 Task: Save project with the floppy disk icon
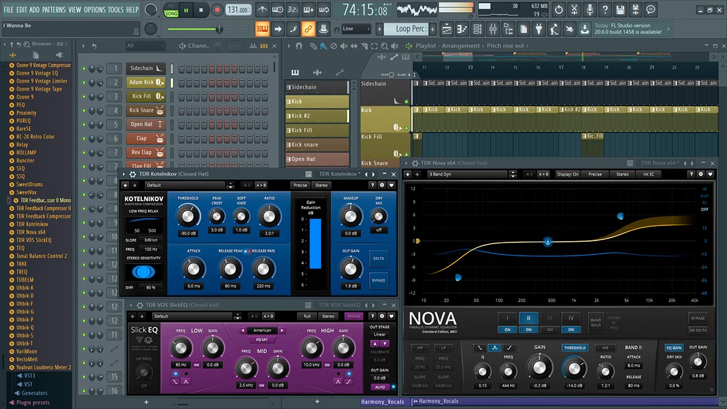tap(620, 10)
